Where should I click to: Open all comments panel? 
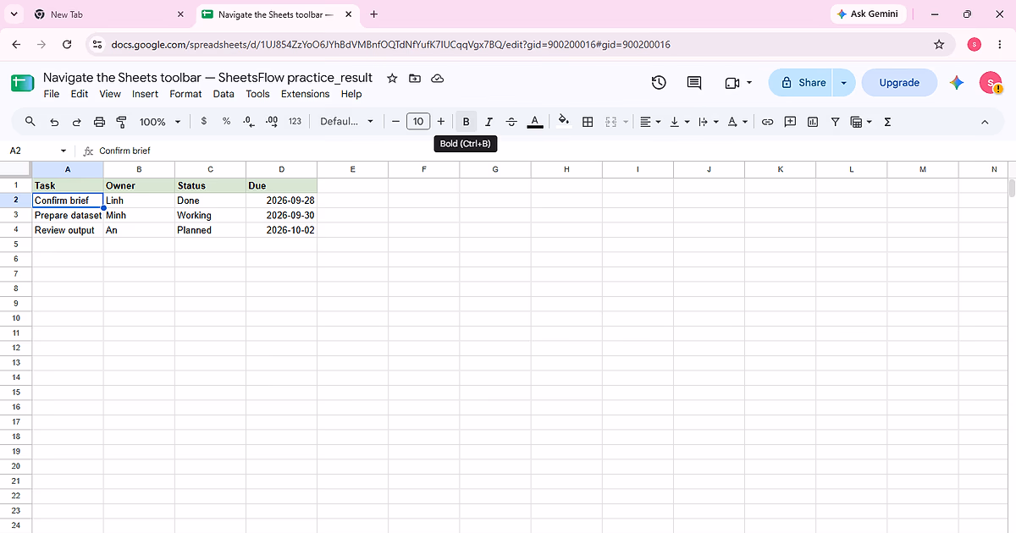point(694,83)
